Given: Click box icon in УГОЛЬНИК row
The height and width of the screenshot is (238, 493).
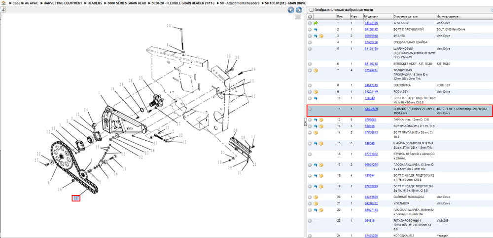Looking at the screenshot, I should coord(316,204).
